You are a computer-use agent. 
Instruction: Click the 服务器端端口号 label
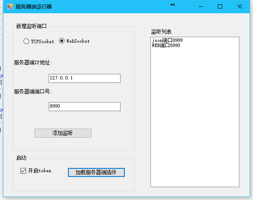(x=33, y=91)
